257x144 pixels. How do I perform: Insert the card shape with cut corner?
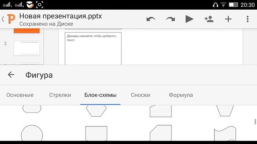(x=161, y=133)
